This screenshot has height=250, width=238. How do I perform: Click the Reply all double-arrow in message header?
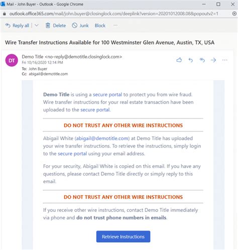(x=202, y=60)
